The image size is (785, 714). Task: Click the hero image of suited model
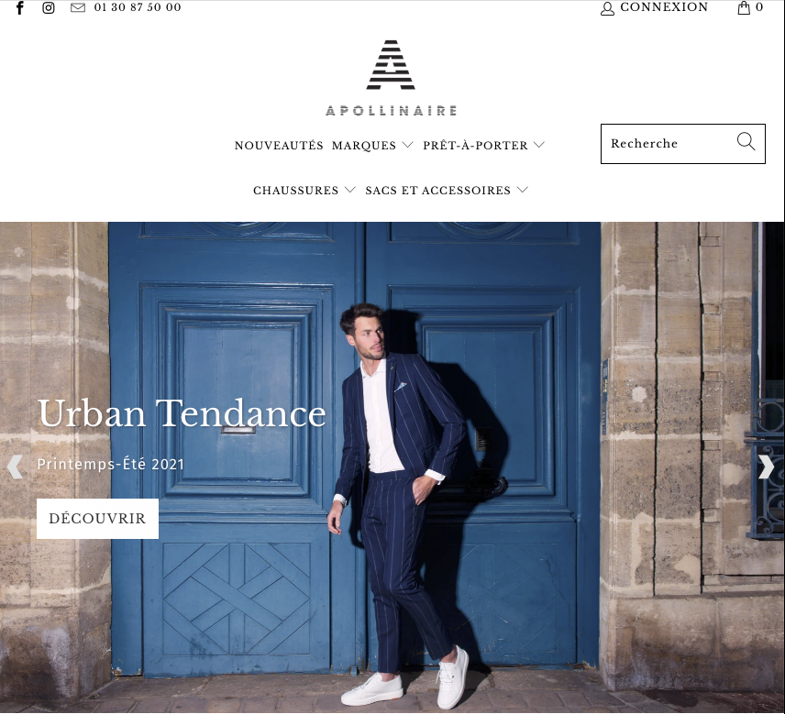(392, 467)
